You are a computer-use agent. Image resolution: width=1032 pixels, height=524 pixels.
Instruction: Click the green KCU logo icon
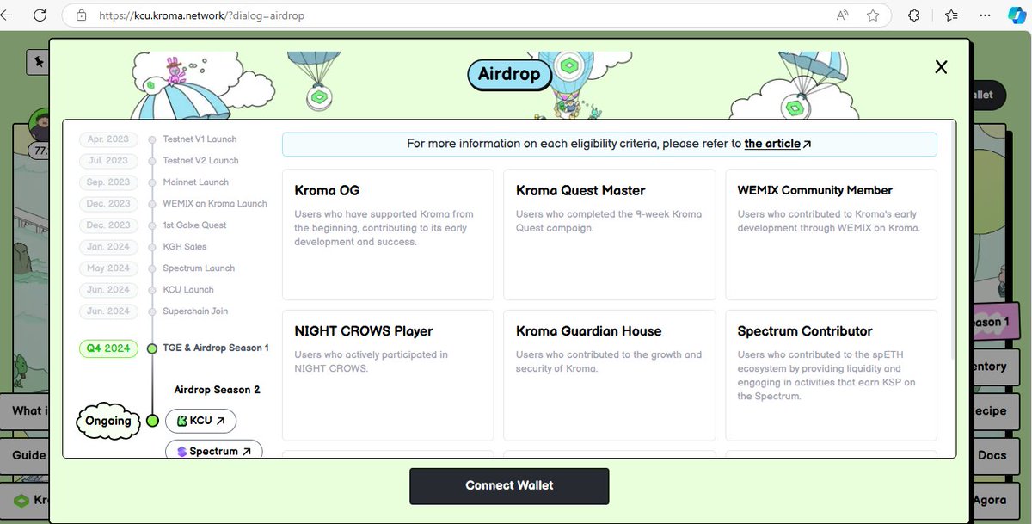(181, 421)
